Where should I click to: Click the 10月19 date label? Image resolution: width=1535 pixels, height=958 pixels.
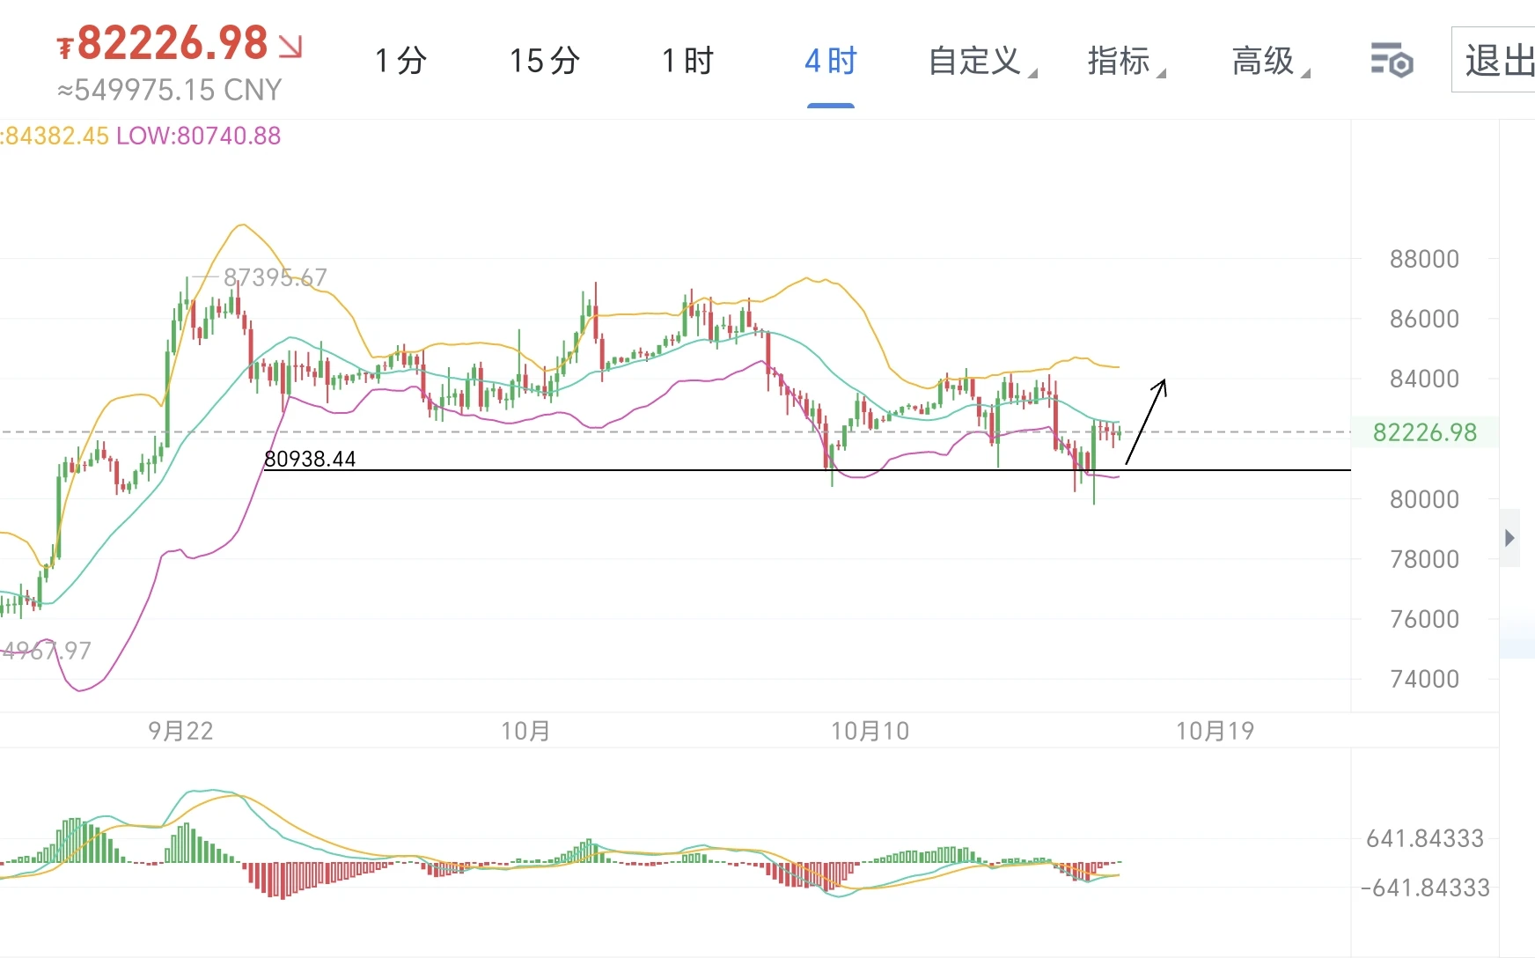pos(1216,731)
